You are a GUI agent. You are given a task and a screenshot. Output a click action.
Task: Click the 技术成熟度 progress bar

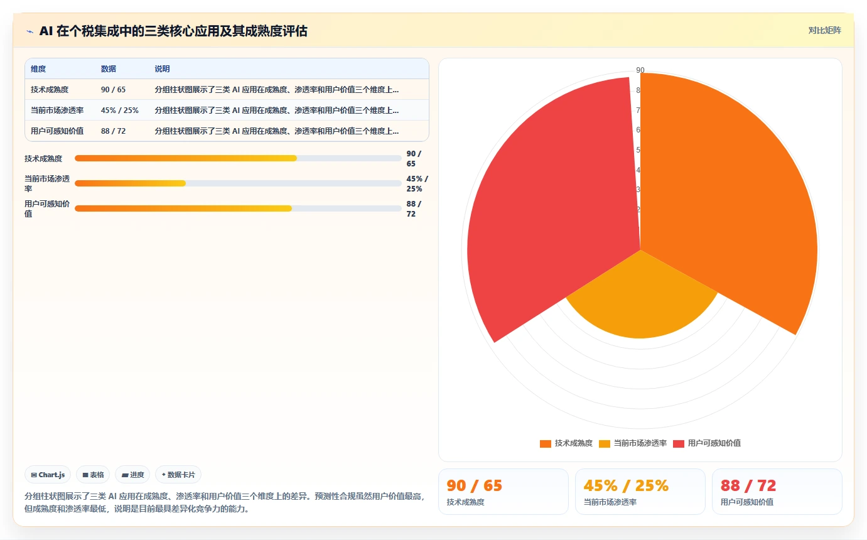238,158
